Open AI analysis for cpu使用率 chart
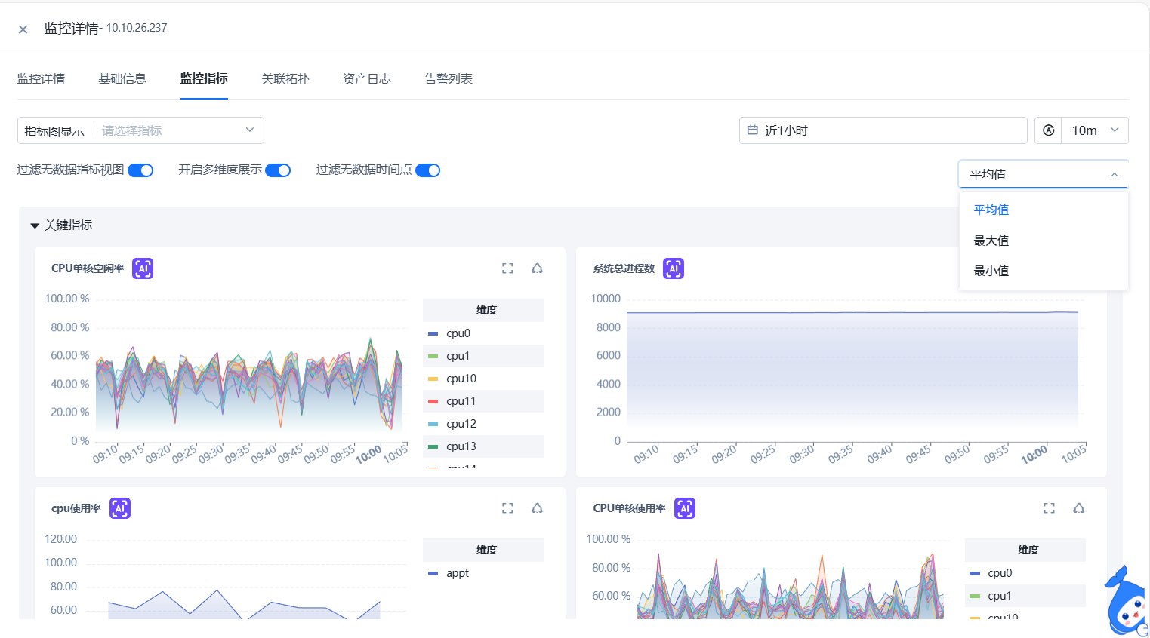Viewport: 1150px width, 638px height. click(x=120, y=508)
